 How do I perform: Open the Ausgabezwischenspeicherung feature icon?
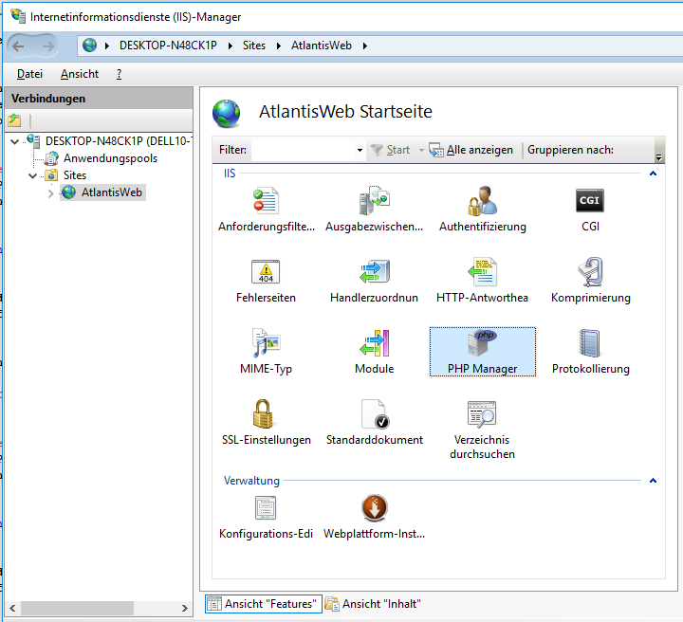click(374, 201)
